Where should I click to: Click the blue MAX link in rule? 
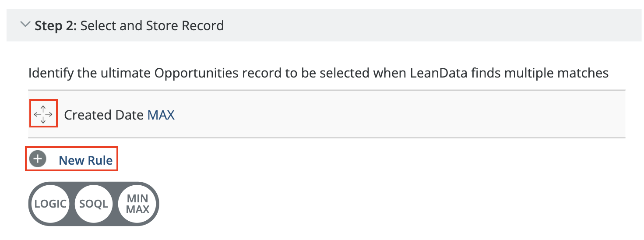(x=161, y=115)
